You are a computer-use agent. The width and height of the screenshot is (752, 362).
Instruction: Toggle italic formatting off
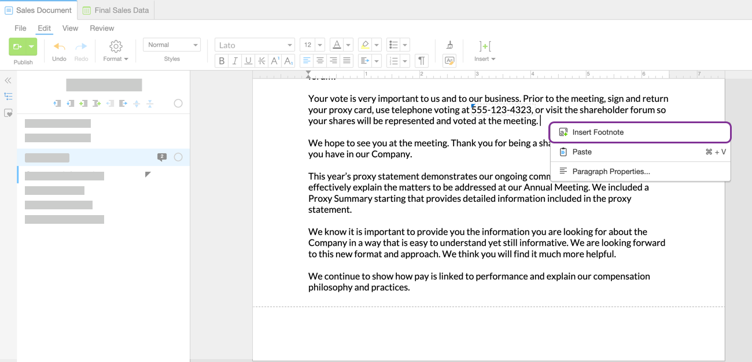[x=235, y=60]
